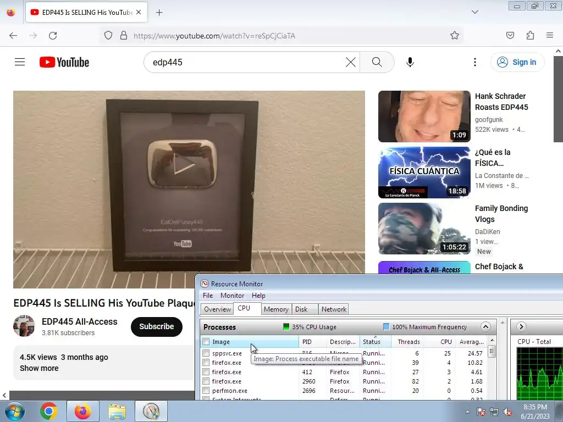Switch to the Memory tab

pyautogui.click(x=276, y=309)
